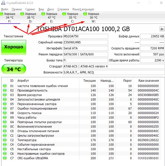Viewport: 165px width, 166px height.
Task: Click status icon for 07 Ошибки позиционирования
Action: pos(5,108)
